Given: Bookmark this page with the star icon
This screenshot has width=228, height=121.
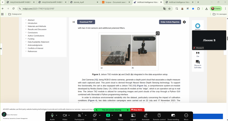Looking at the screenshot, I should [x=169, y=9].
